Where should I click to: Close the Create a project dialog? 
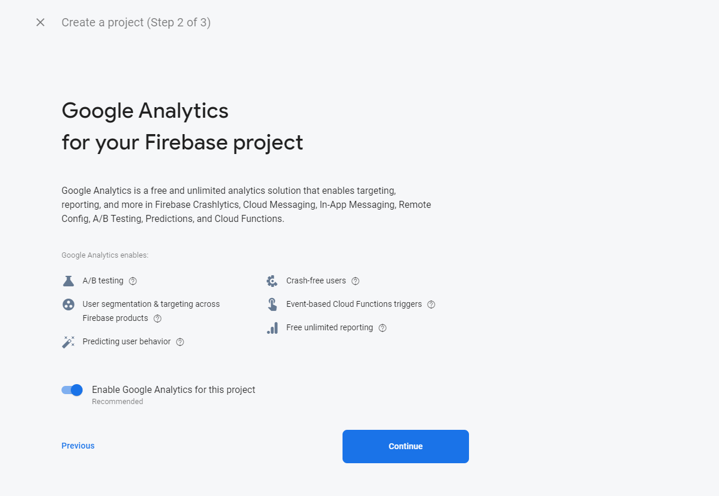pyautogui.click(x=40, y=22)
